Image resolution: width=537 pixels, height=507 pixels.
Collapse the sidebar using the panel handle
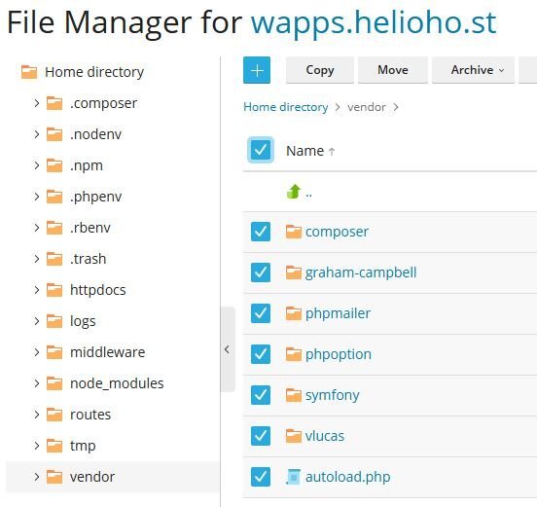click(228, 349)
